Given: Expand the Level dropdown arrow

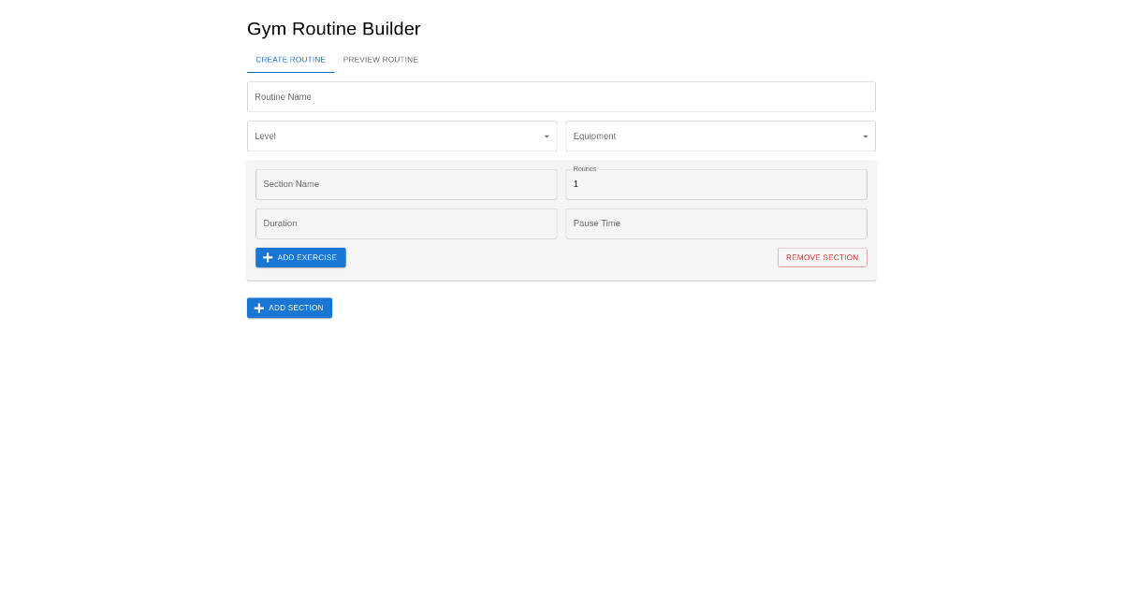Looking at the screenshot, I should [547, 136].
